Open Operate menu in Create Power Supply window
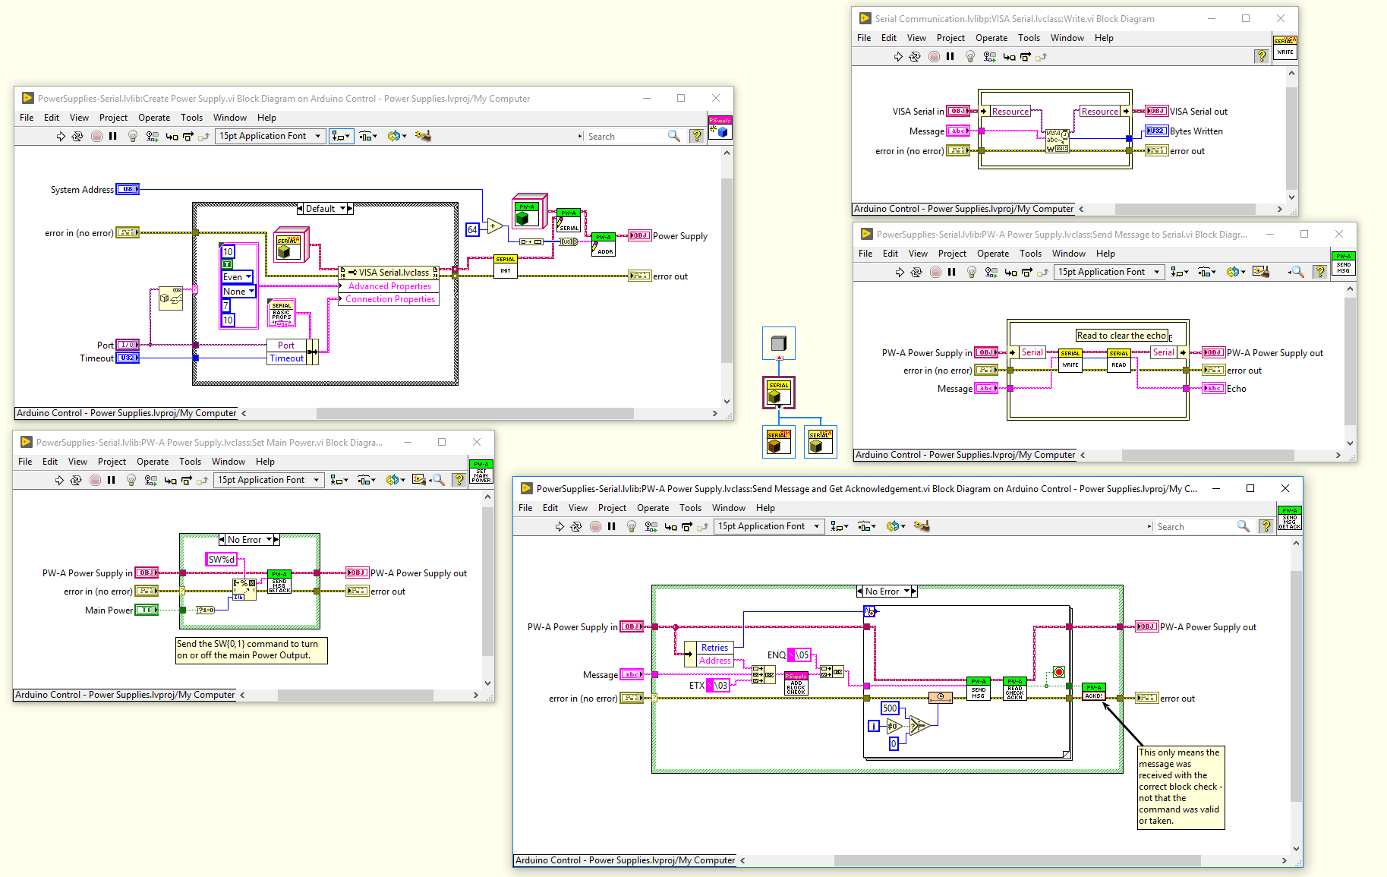 click(x=154, y=118)
